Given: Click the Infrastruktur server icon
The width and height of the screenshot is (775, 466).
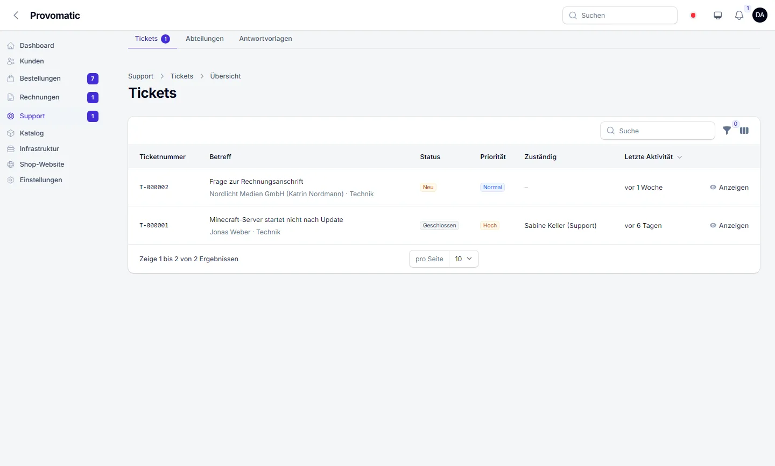Looking at the screenshot, I should pyautogui.click(x=11, y=149).
